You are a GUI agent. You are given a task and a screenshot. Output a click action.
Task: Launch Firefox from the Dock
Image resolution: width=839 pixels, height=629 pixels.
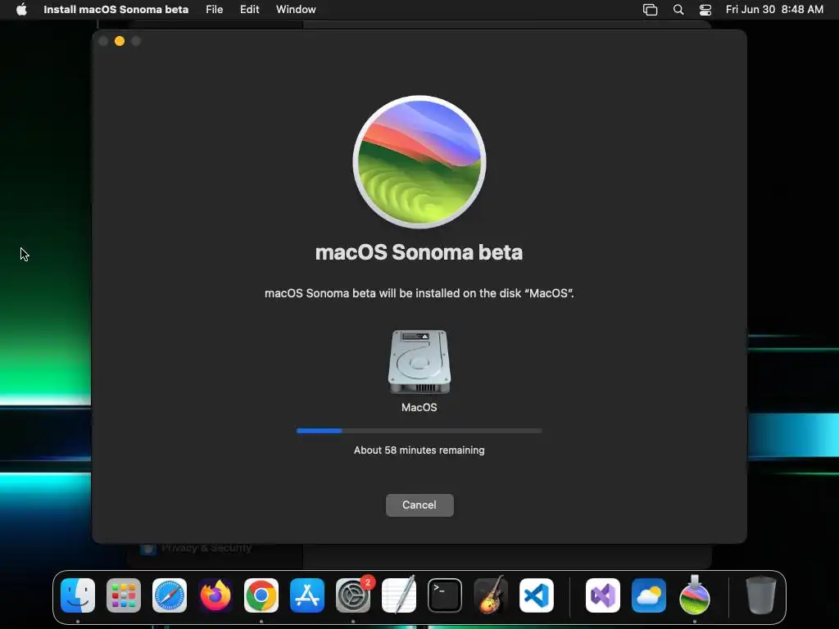point(215,595)
